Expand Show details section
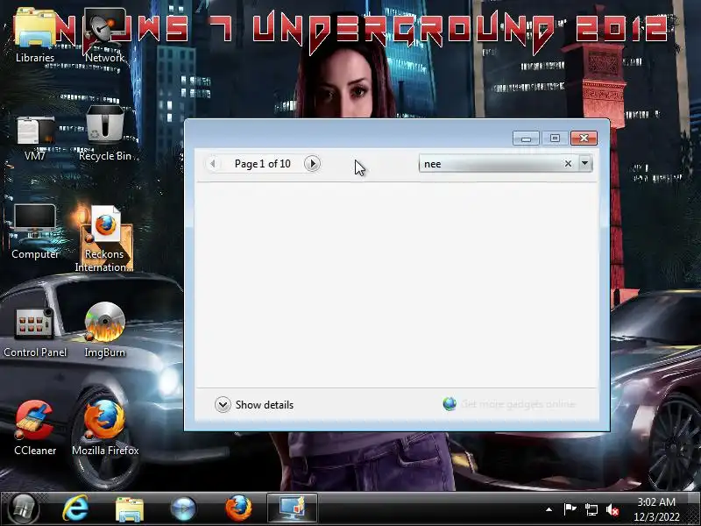 click(x=254, y=404)
